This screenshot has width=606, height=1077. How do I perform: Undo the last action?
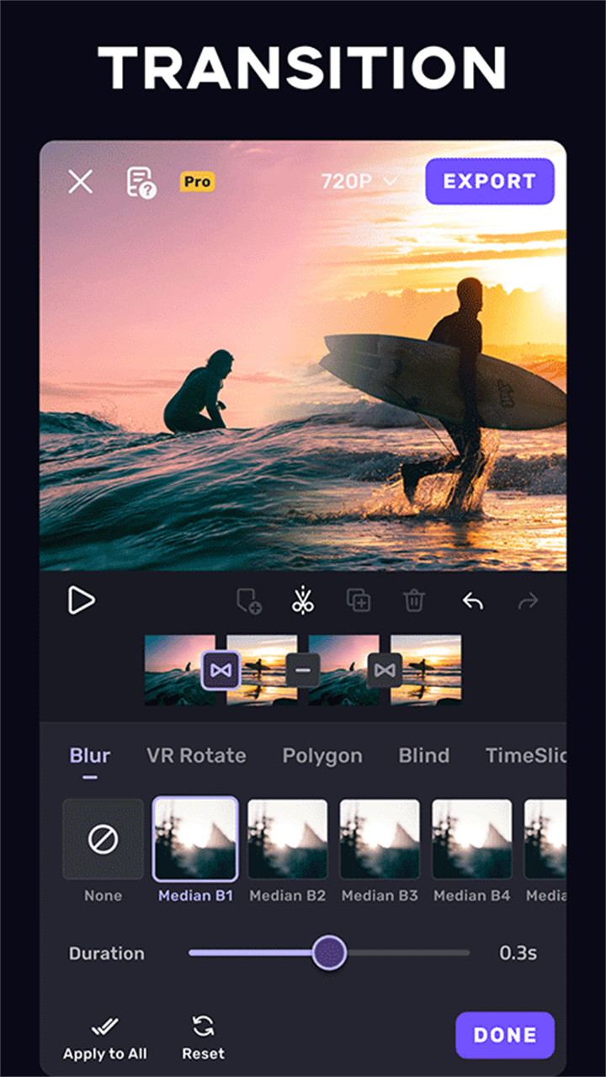point(473,600)
